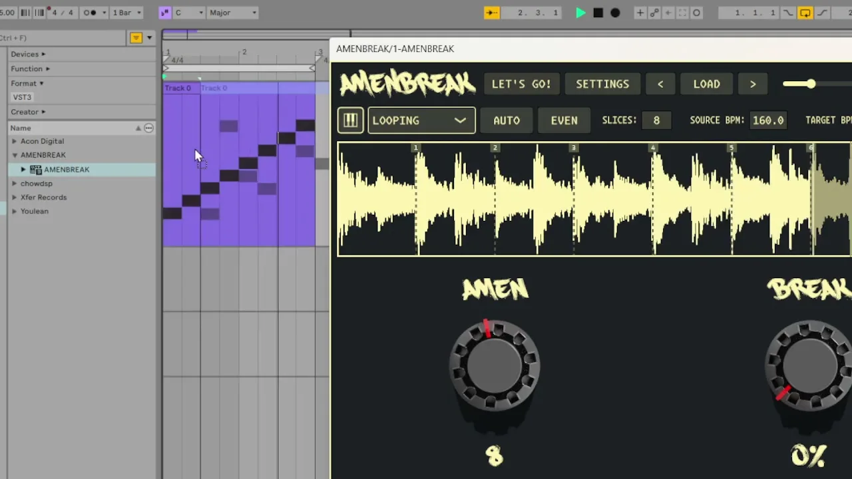Expand the highlighted AMENBREAK plugin row
Screen dimensions: 852x479
click(x=24, y=170)
